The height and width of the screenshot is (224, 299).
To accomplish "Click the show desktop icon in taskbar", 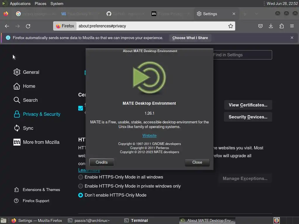I will tap(3, 220).
